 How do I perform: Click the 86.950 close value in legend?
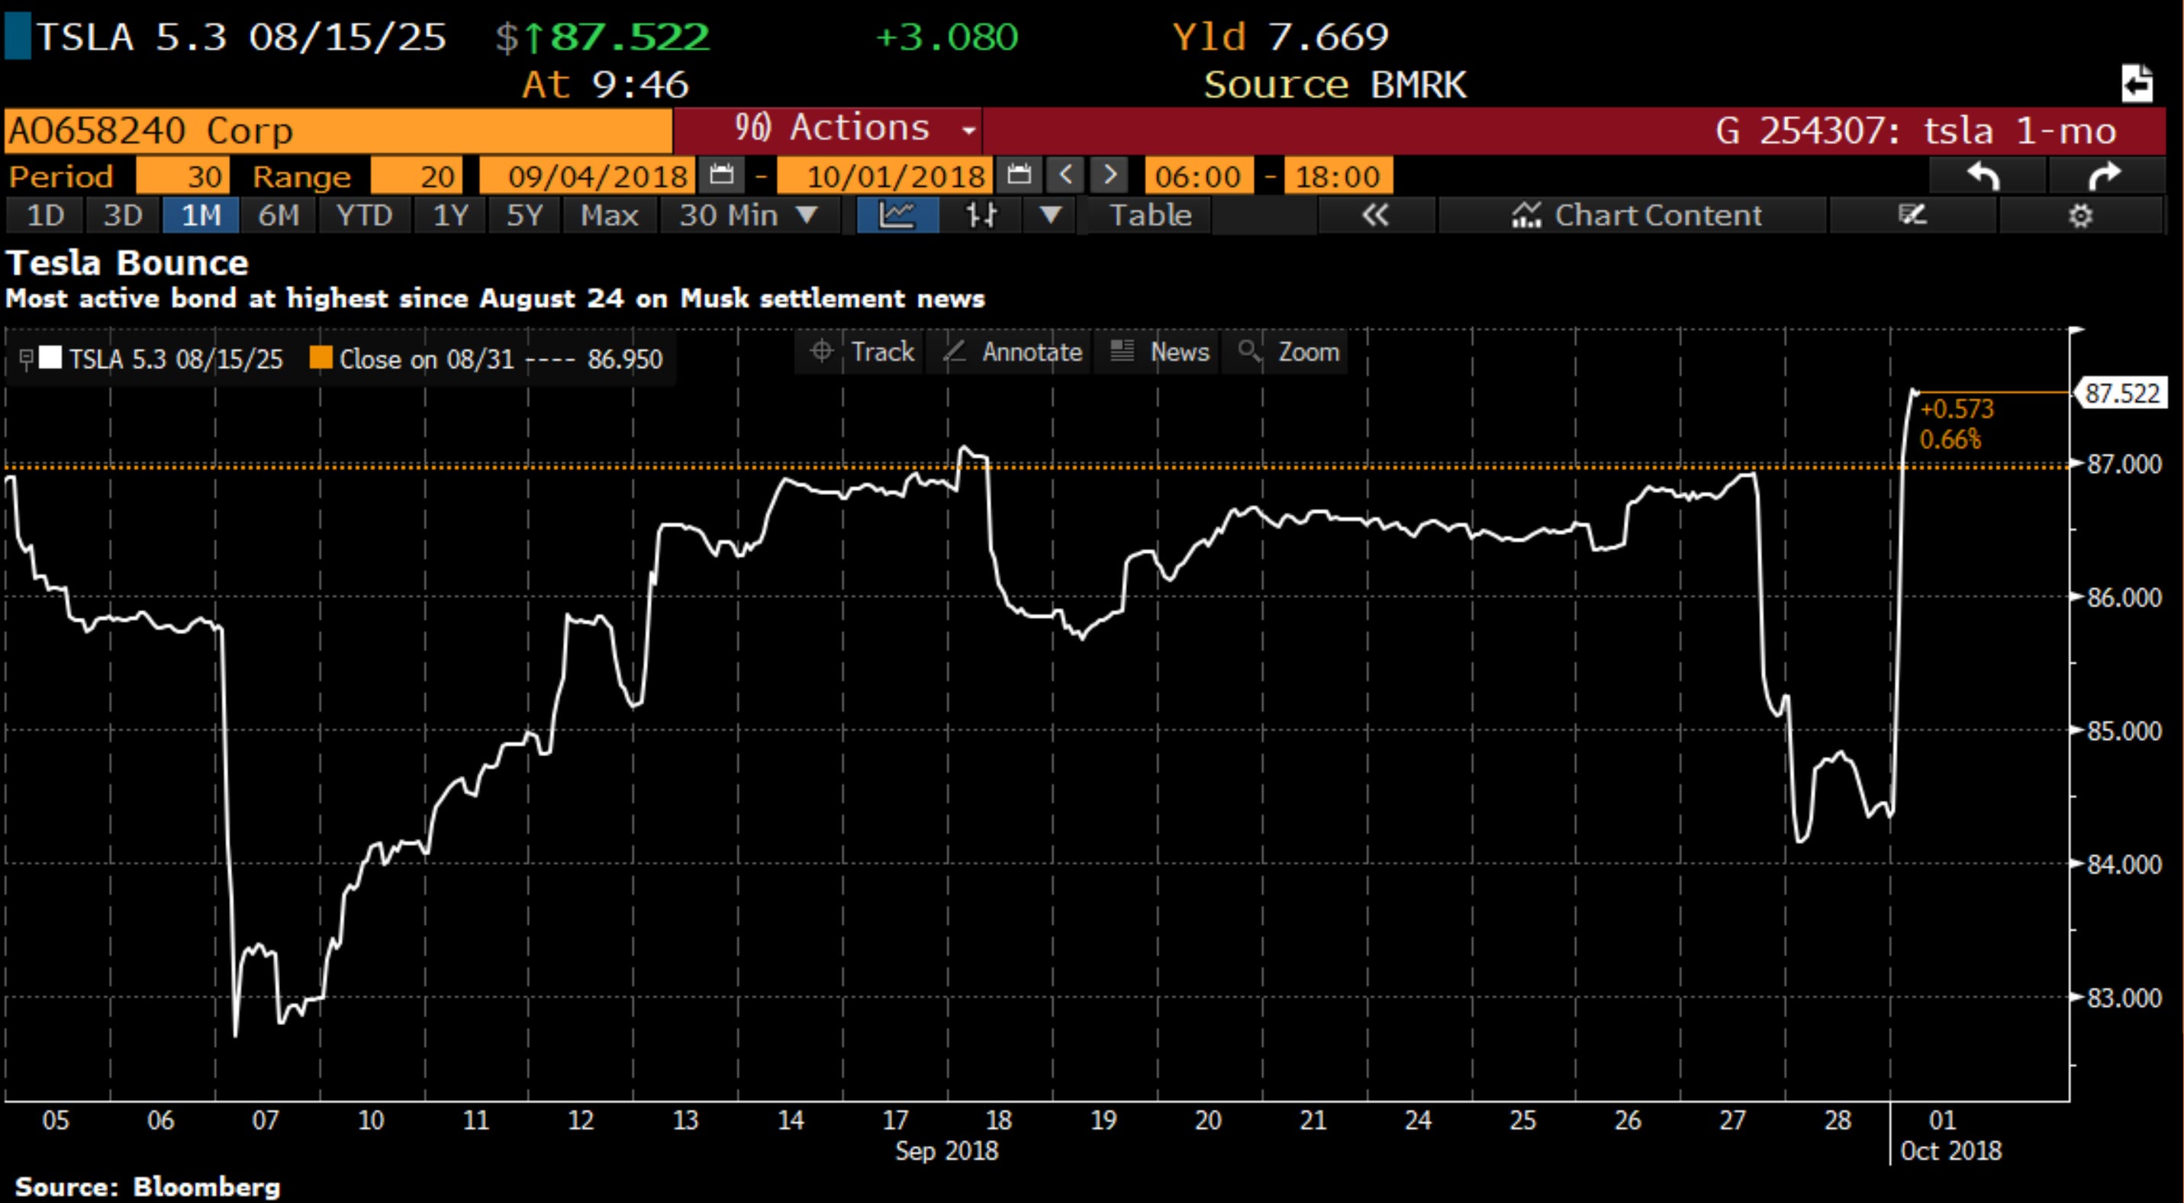tap(625, 359)
